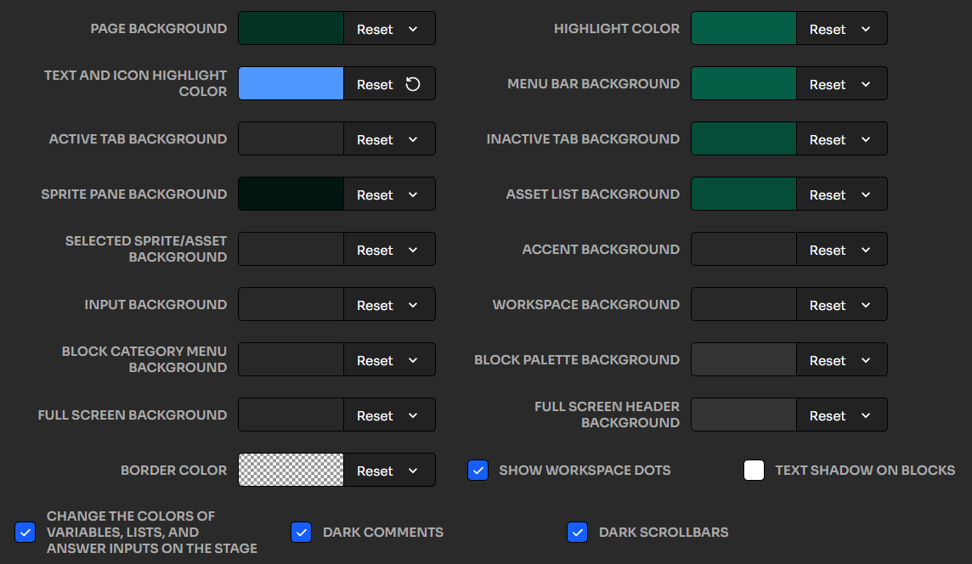Toggle Dark Scrollbars off
This screenshot has height=564, width=972.
(578, 533)
